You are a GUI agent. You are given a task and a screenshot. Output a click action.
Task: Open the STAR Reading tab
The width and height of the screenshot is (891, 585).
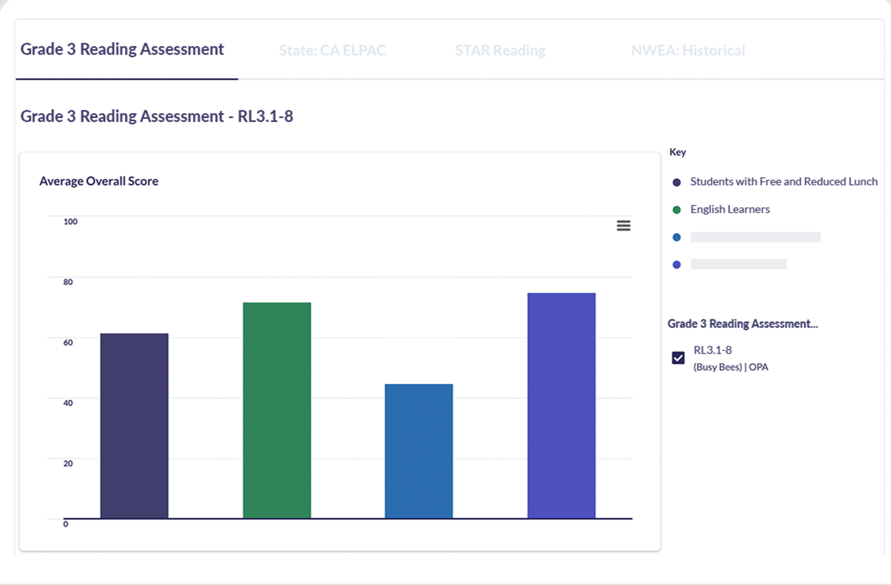500,50
